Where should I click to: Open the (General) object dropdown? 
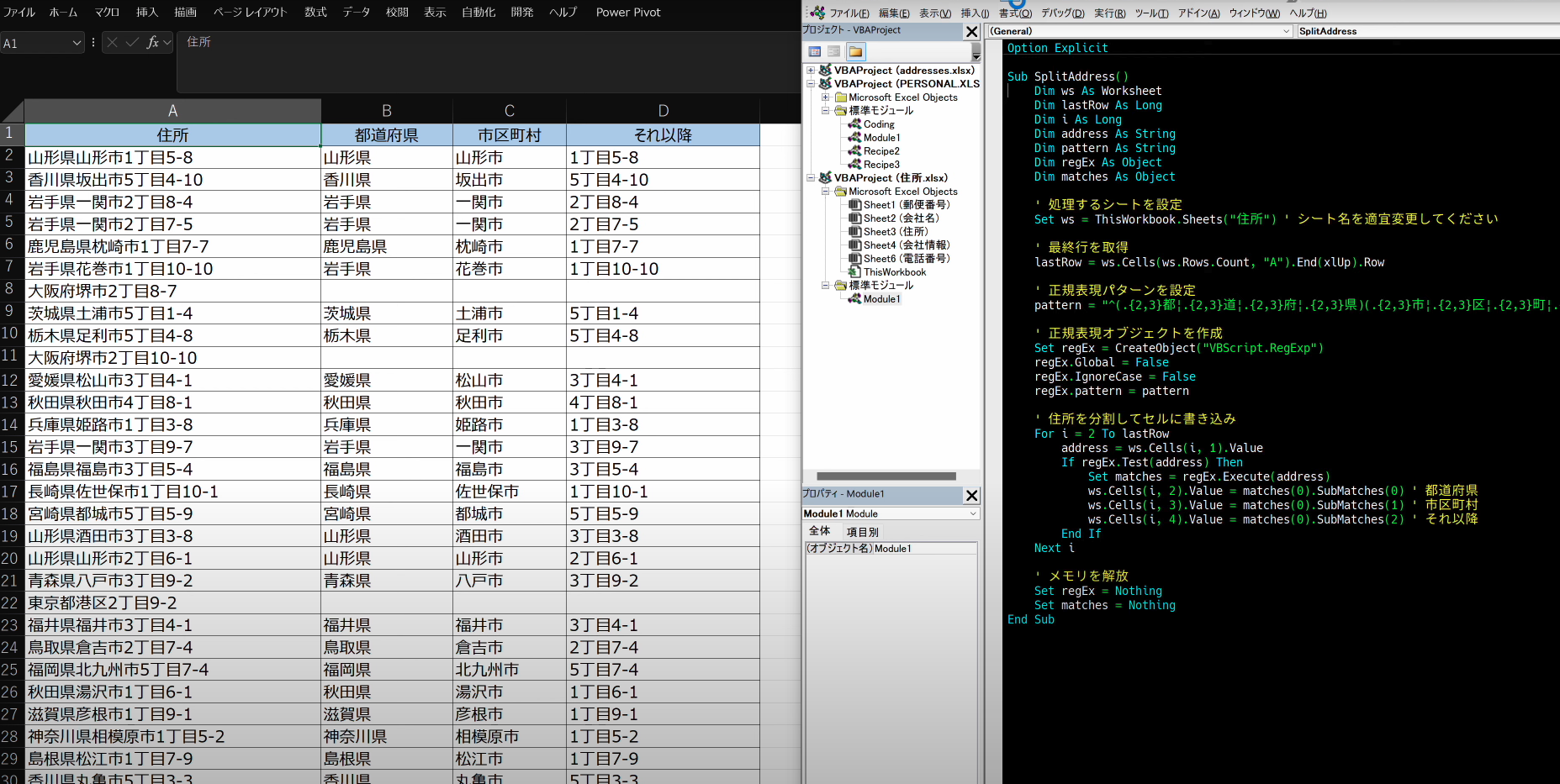pyautogui.click(x=1287, y=31)
